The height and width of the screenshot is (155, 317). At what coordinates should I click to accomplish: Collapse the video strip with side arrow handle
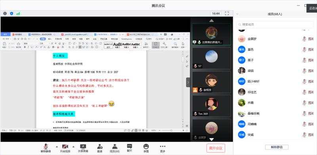click(x=188, y=82)
